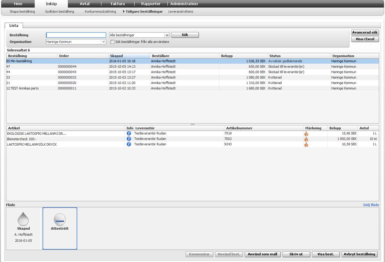This screenshot has height=262, width=385.
Task: Go to Leveranskvittens submenu
Action: [x=181, y=12]
